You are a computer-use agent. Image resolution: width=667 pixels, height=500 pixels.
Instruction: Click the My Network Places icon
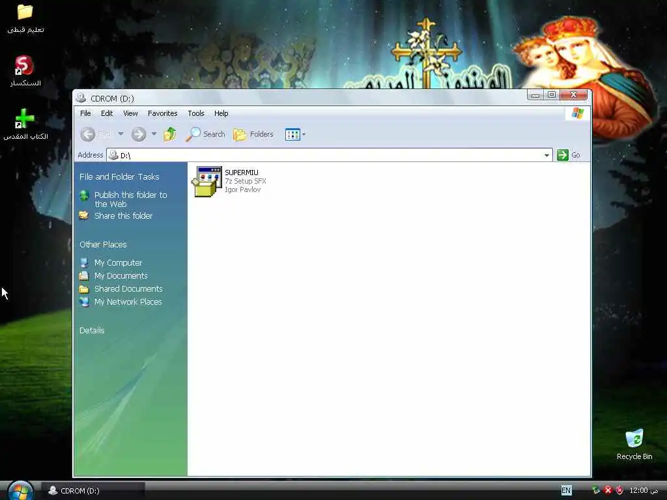84,302
